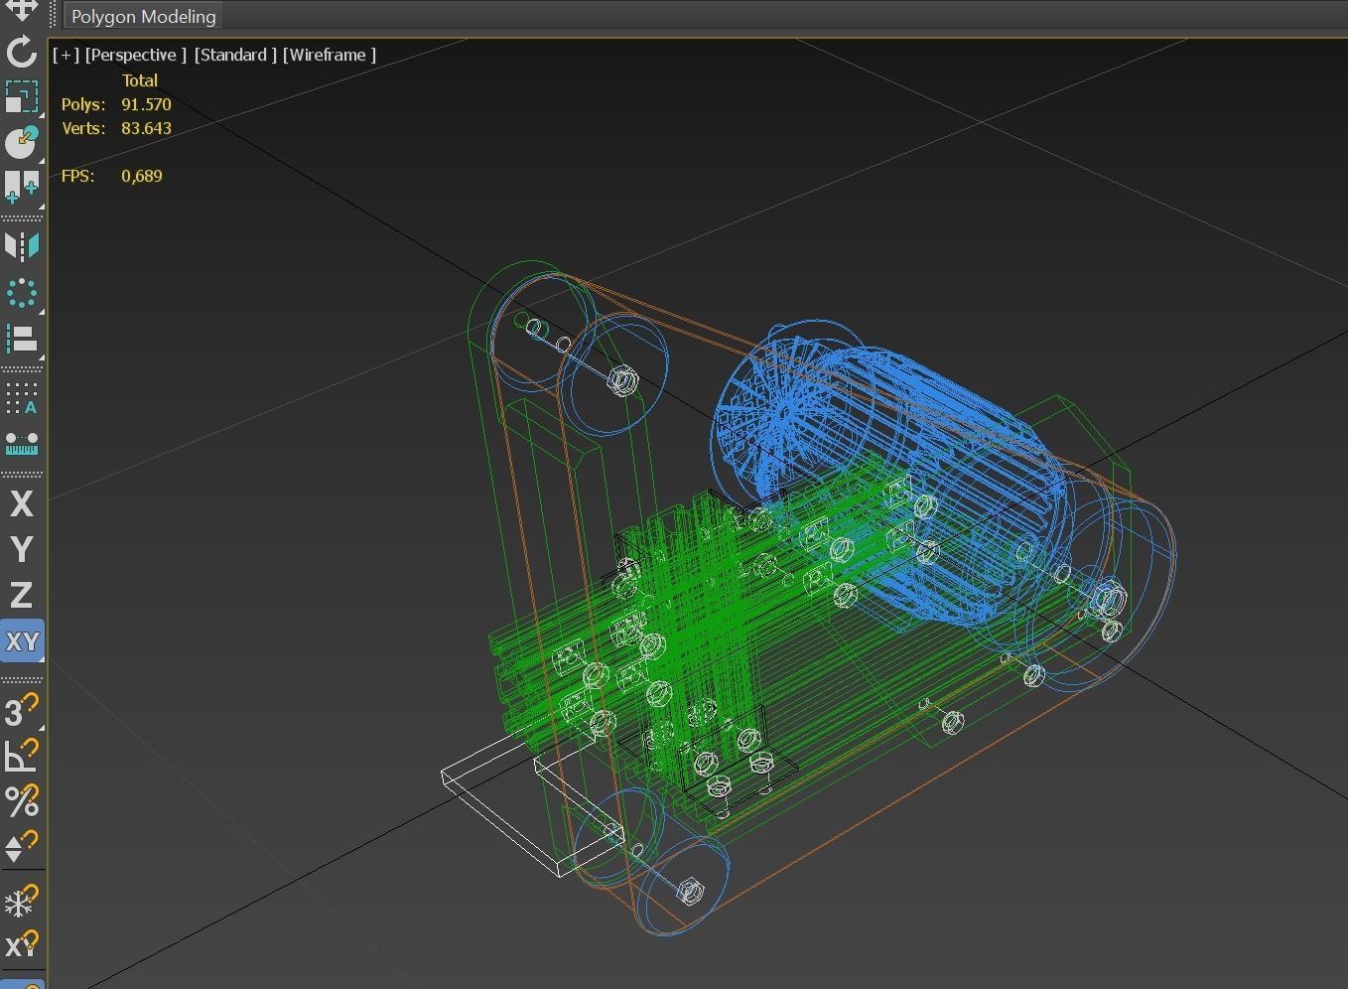Toggle Percent Snap
The height and width of the screenshot is (989, 1348).
click(x=21, y=800)
